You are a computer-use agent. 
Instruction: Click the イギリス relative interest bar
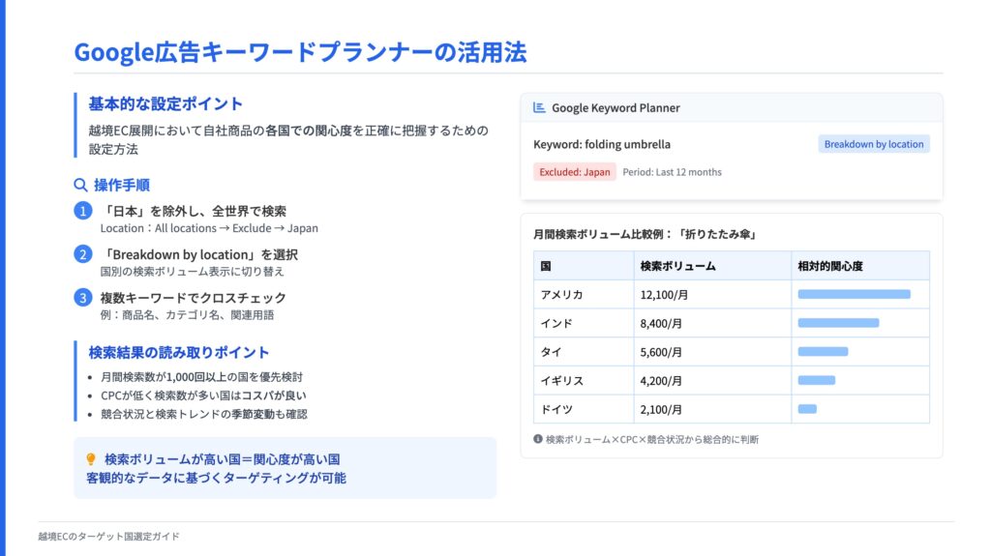tap(817, 380)
